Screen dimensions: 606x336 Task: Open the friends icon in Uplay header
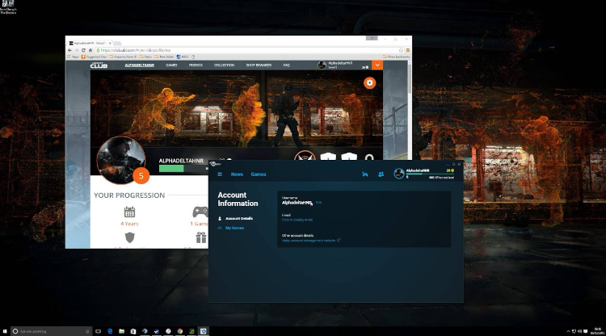pos(381,174)
